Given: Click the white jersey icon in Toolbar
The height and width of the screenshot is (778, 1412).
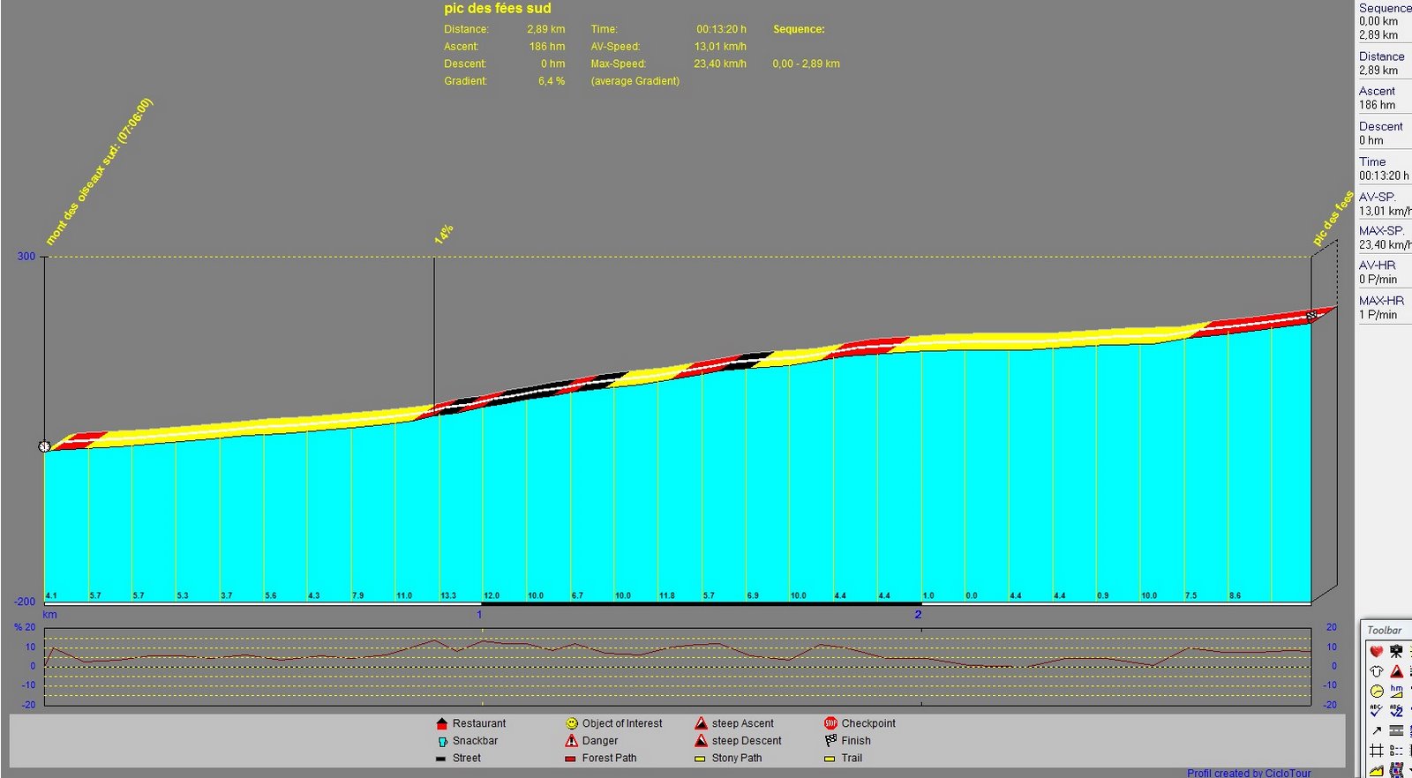Looking at the screenshot, I should pyautogui.click(x=1376, y=671).
